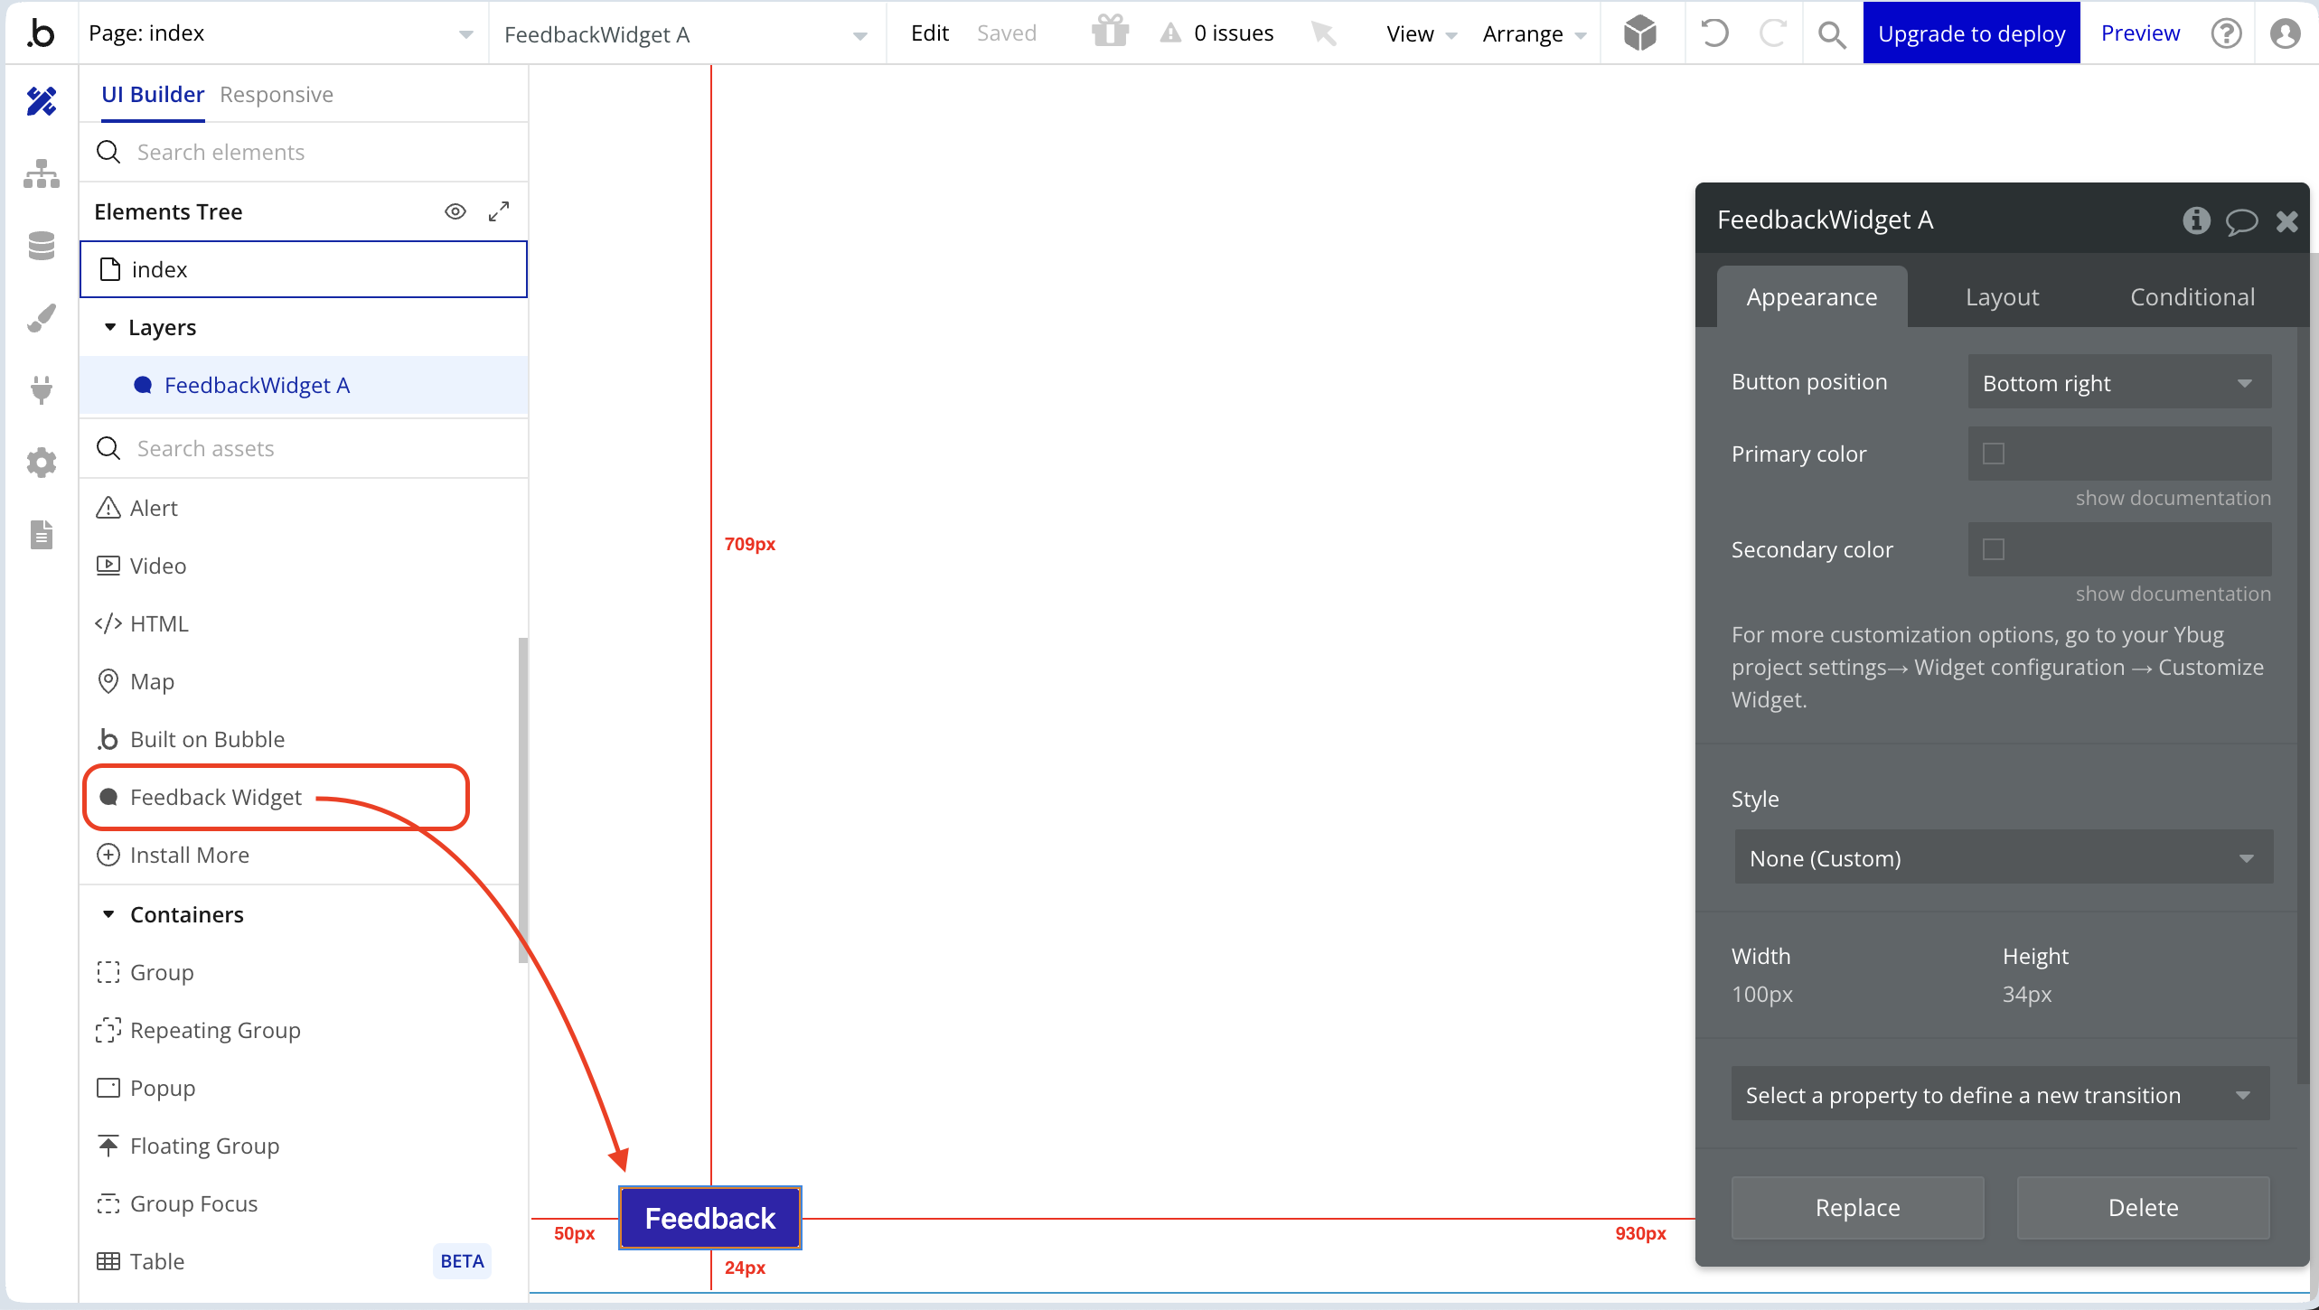Screen dimensions: 2319x1310
Task: Click the Replace button
Action: 1857,1207
